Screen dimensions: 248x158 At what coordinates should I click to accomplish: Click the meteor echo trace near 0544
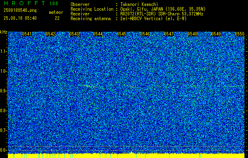click(x=90, y=86)
